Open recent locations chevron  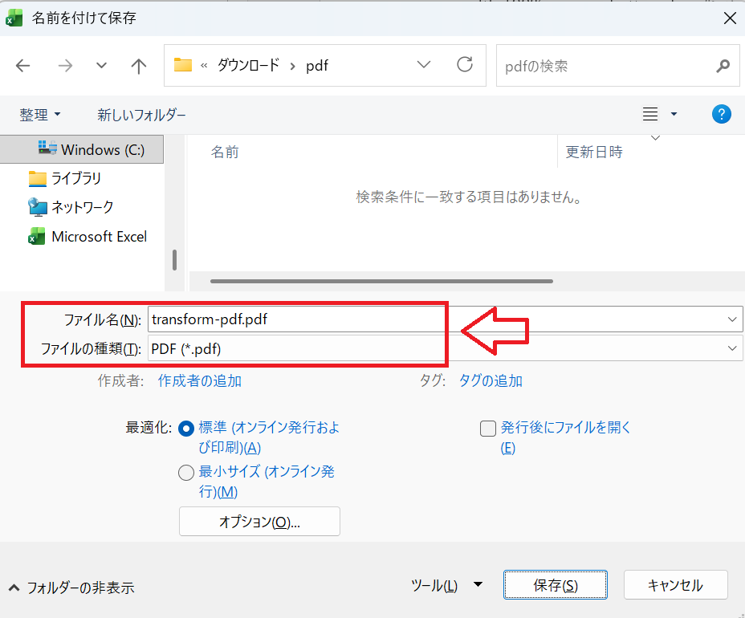pos(101,66)
